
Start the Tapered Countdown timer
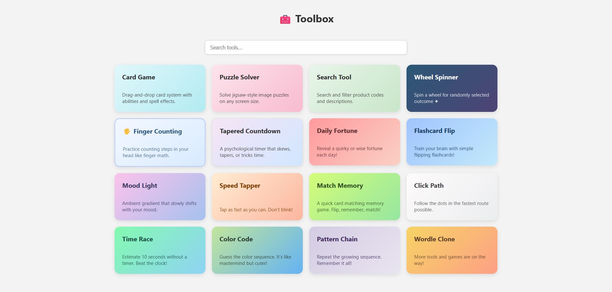[257, 142]
